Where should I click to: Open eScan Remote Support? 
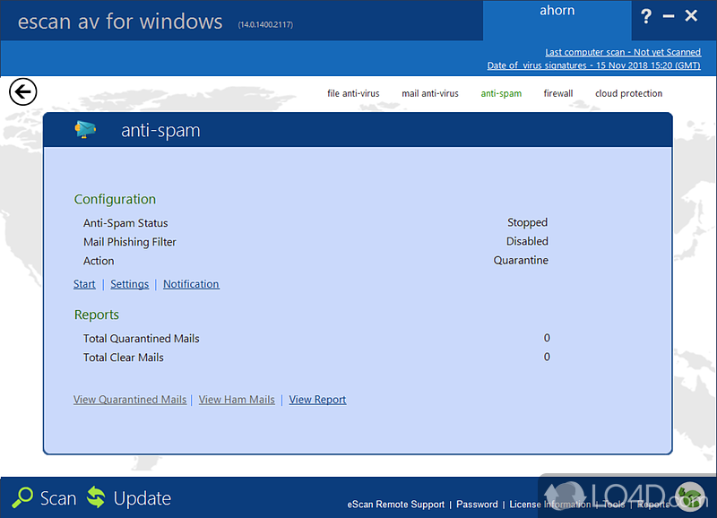click(x=395, y=505)
